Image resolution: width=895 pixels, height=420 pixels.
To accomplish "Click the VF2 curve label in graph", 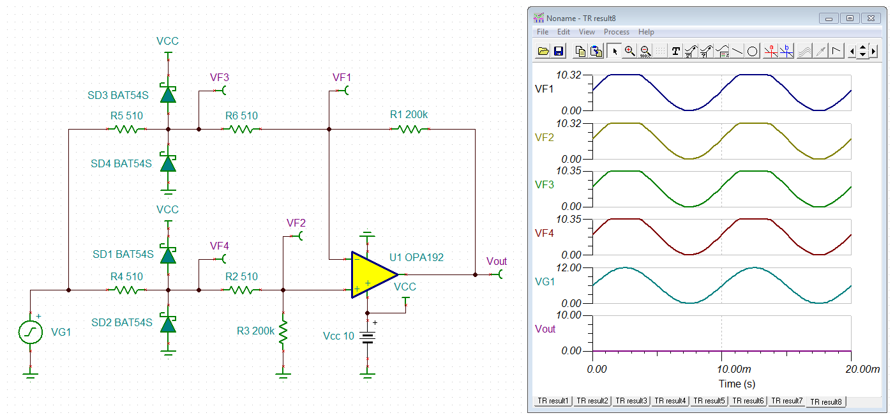I will tap(544, 137).
